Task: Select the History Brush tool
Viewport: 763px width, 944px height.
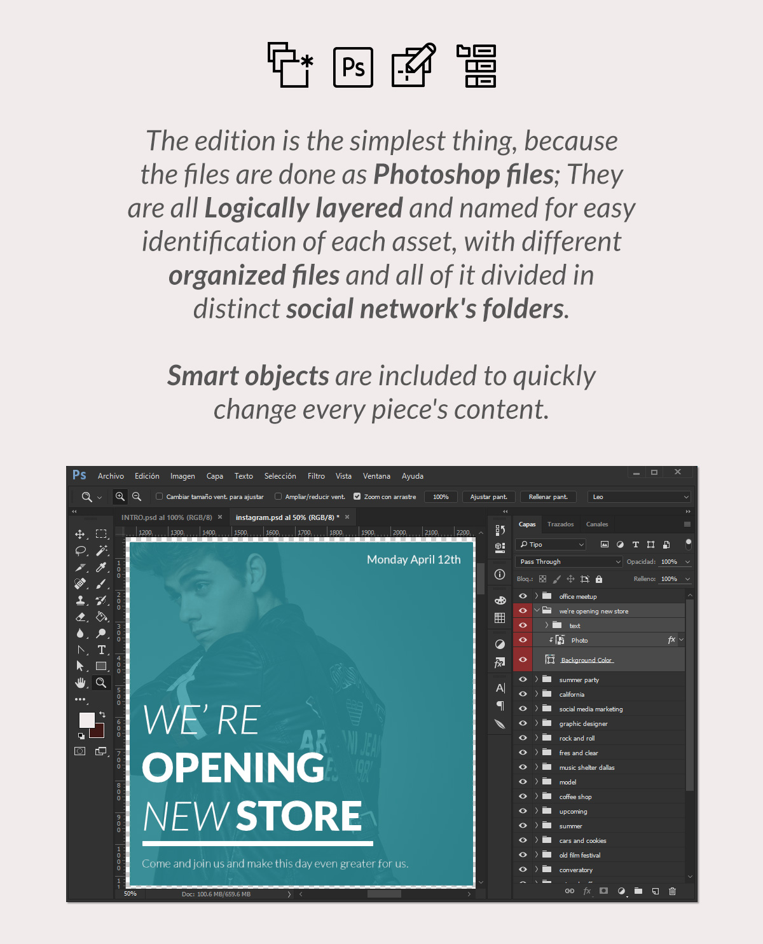Action: point(101,600)
